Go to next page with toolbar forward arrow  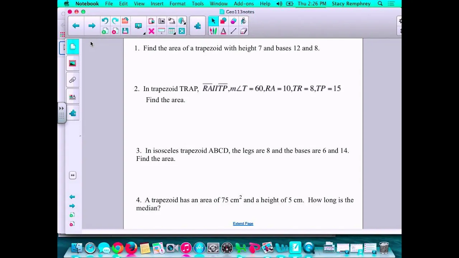pyautogui.click(x=92, y=26)
